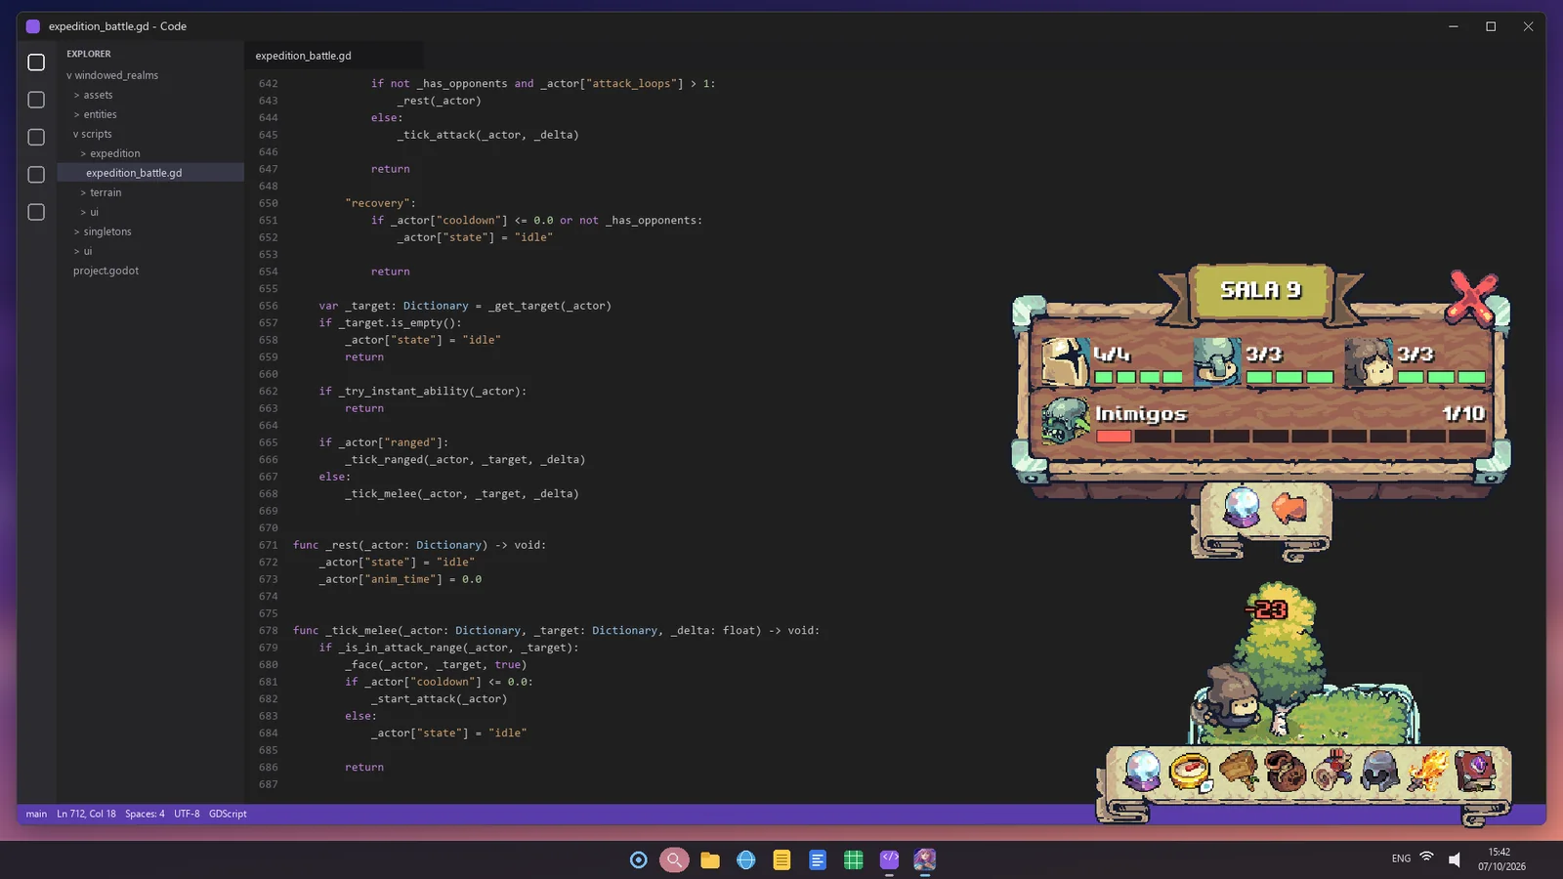The height and width of the screenshot is (879, 1563).
Task: Open the spellbook with the purple gem
Action: coord(1475,771)
